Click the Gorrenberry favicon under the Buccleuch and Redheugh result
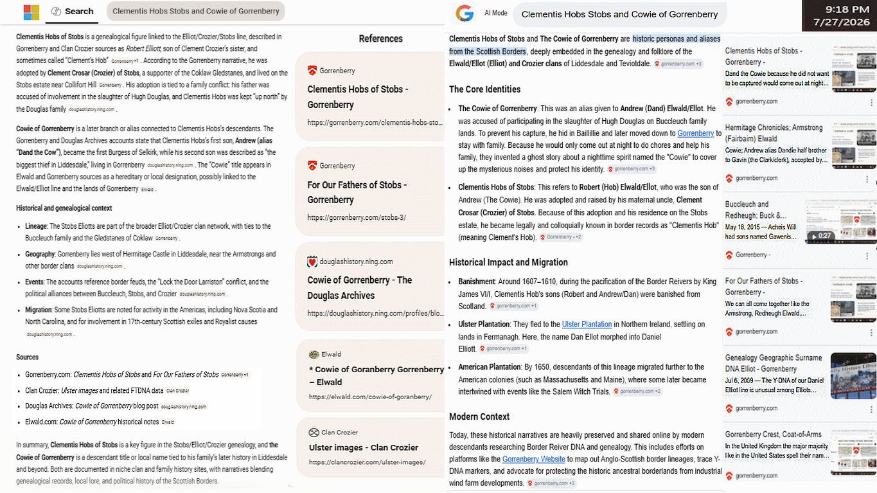 (729, 255)
